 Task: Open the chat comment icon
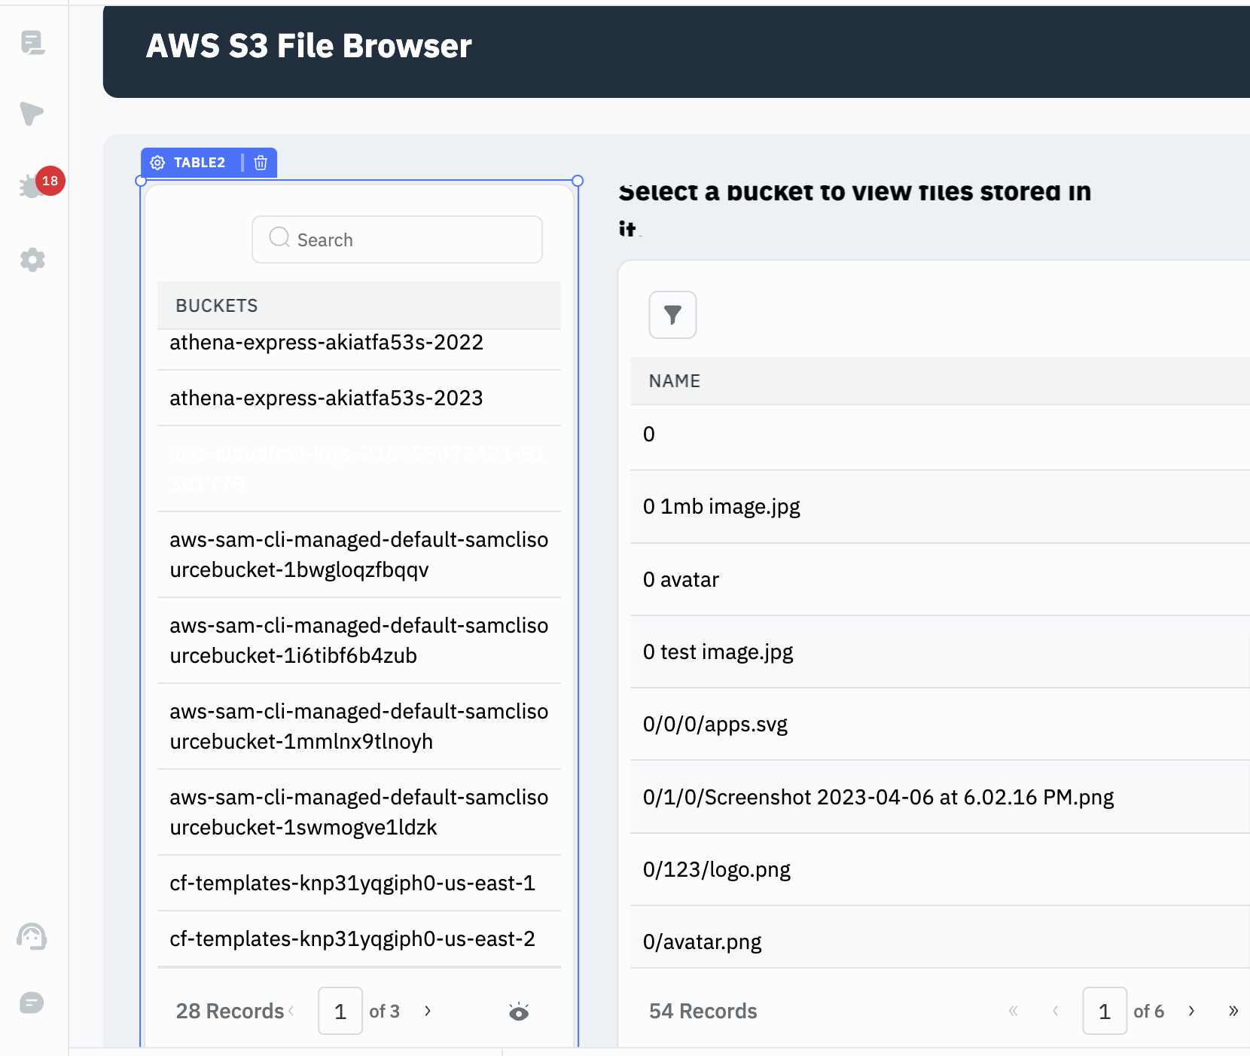tap(32, 1003)
